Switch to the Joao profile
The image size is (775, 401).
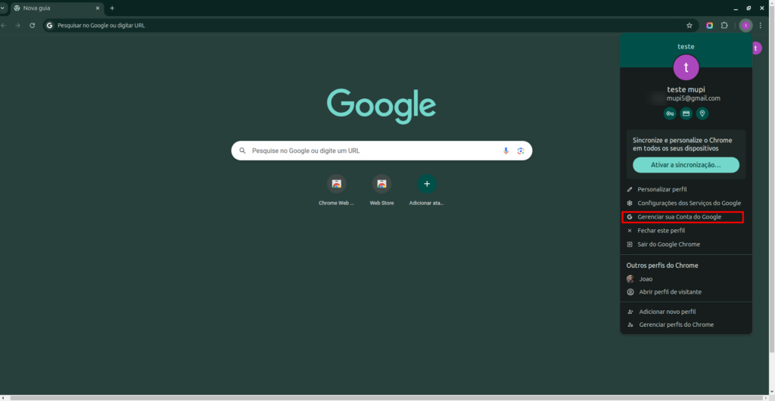(x=686, y=279)
